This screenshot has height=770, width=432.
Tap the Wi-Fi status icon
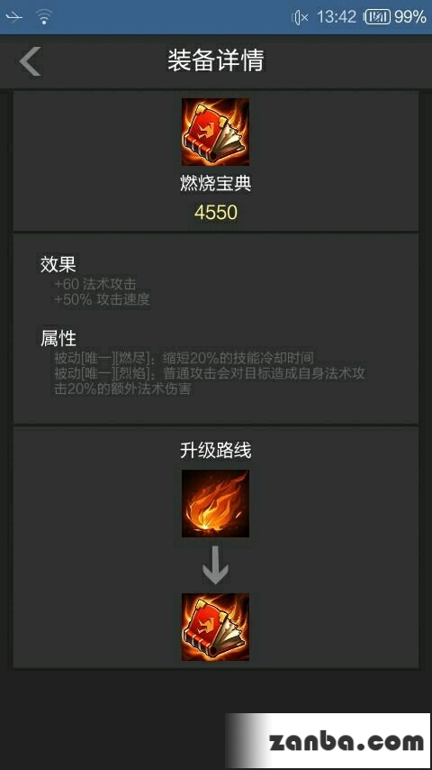pyautogui.click(x=44, y=17)
